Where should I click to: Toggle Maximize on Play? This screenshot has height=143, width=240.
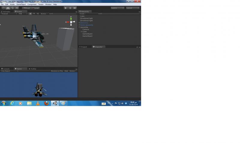(57, 71)
